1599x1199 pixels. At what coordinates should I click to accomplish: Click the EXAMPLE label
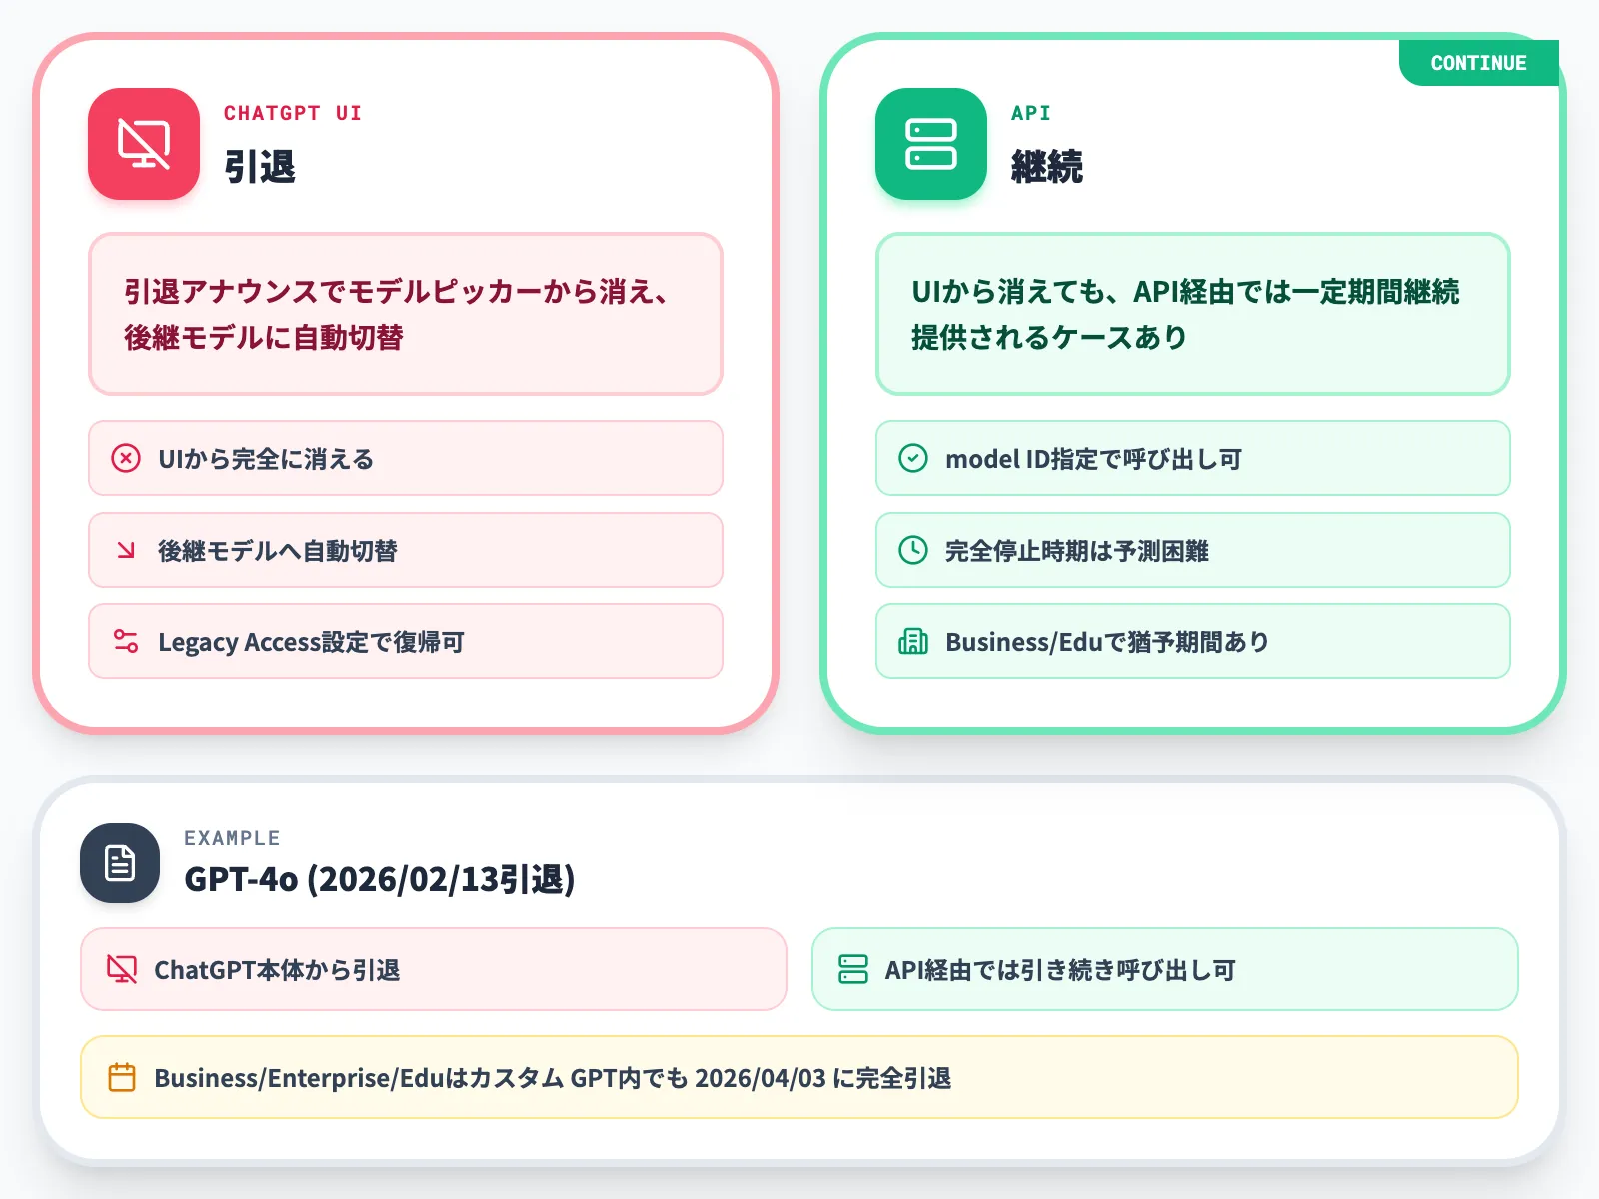(232, 838)
